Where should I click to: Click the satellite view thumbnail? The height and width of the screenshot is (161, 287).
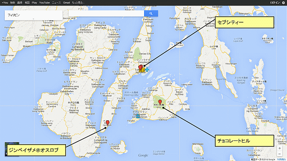tap(12, 143)
